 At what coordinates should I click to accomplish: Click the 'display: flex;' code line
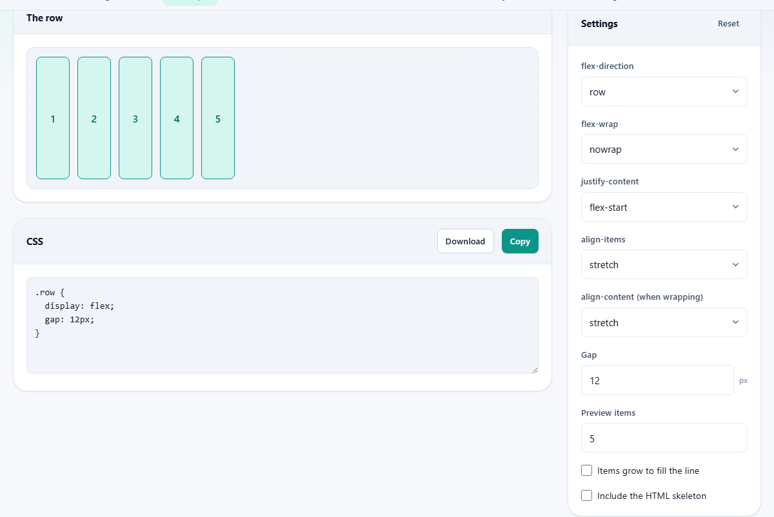79,306
